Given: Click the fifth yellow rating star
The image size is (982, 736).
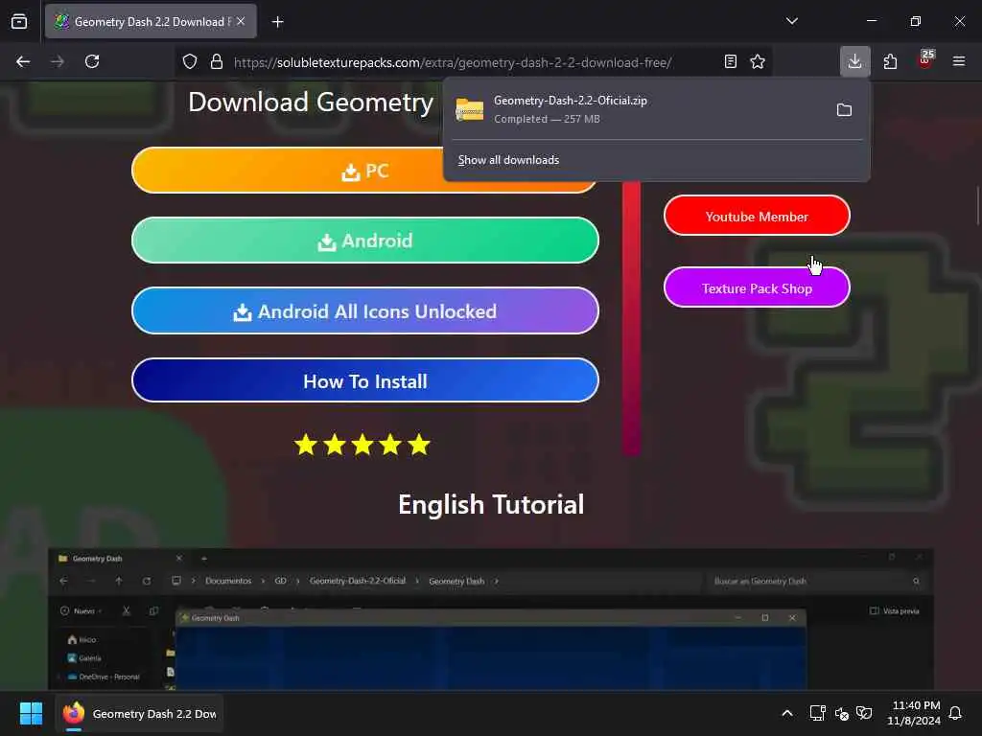Looking at the screenshot, I should click(x=418, y=445).
